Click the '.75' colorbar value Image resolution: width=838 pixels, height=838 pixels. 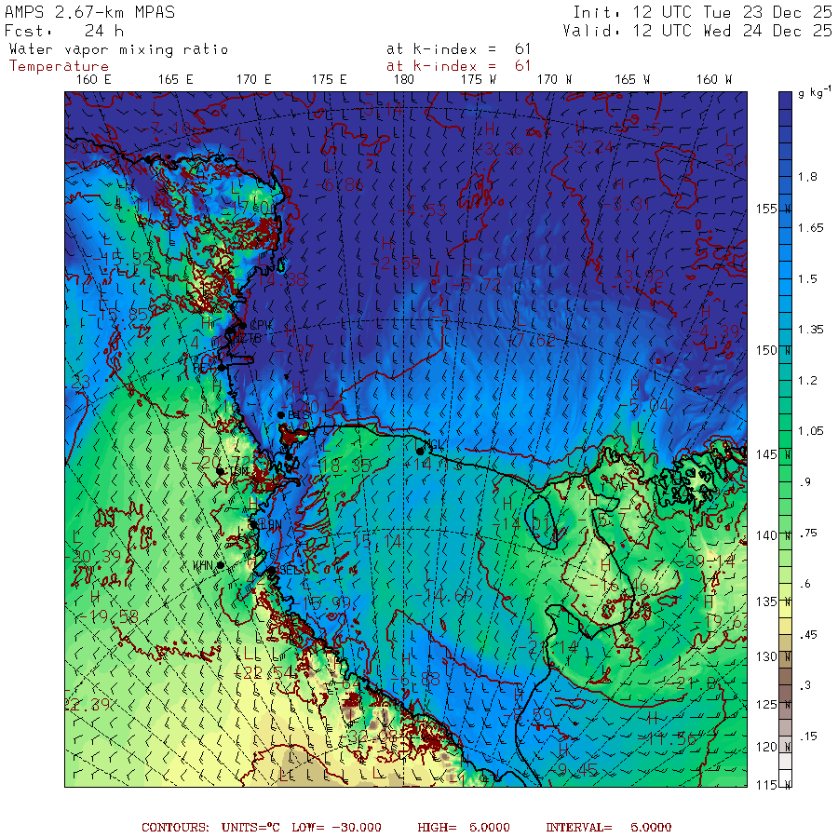[807, 533]
